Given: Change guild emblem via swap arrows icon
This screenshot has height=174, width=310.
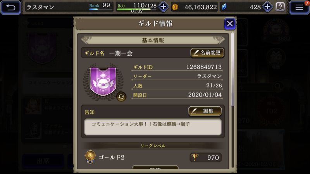Looking at the screenshot, I should pyautogui.click(x=121, y=97).
